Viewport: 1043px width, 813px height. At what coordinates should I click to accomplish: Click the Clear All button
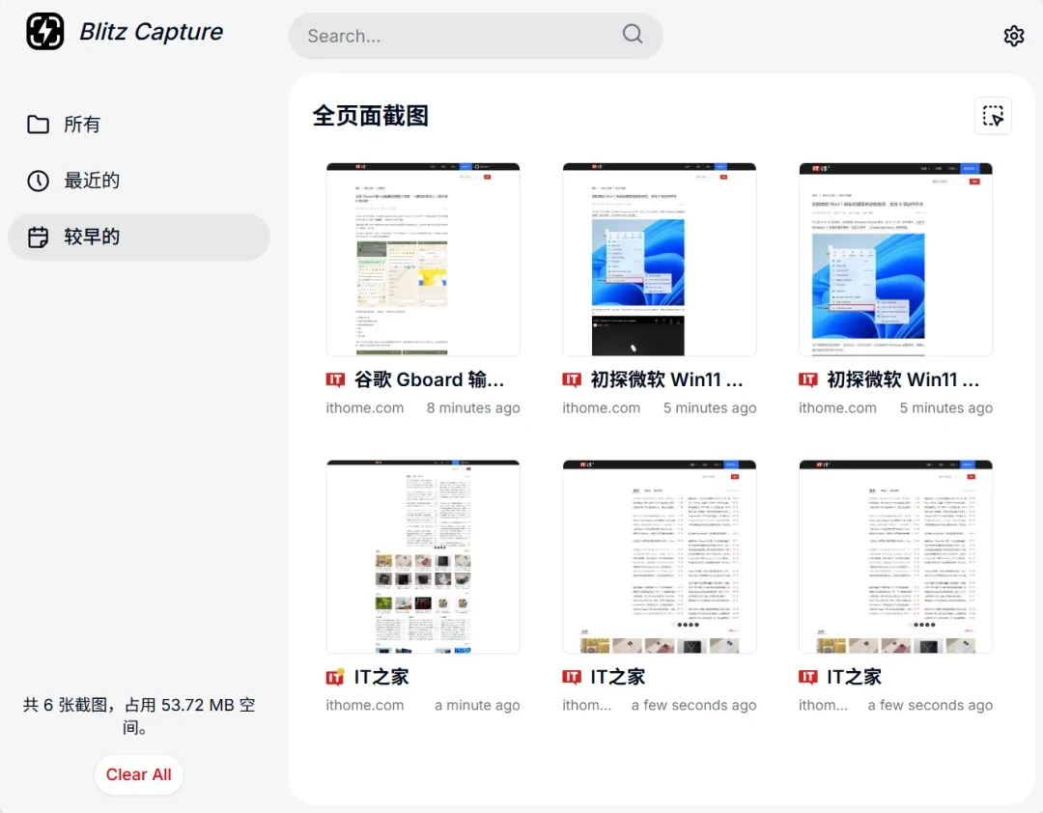138,774
